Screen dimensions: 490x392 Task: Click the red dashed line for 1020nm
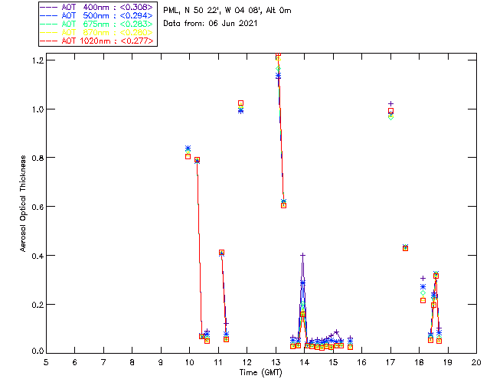pos(49,41)
